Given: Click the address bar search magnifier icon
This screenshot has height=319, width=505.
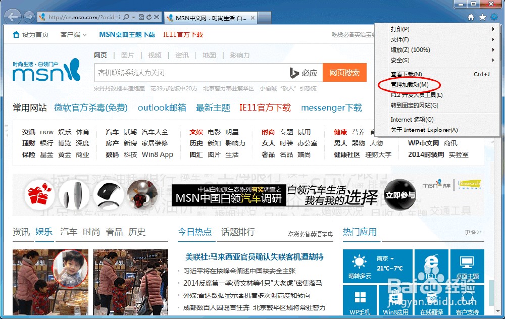Looking at the screenshot, I should (x=126, y=17).
